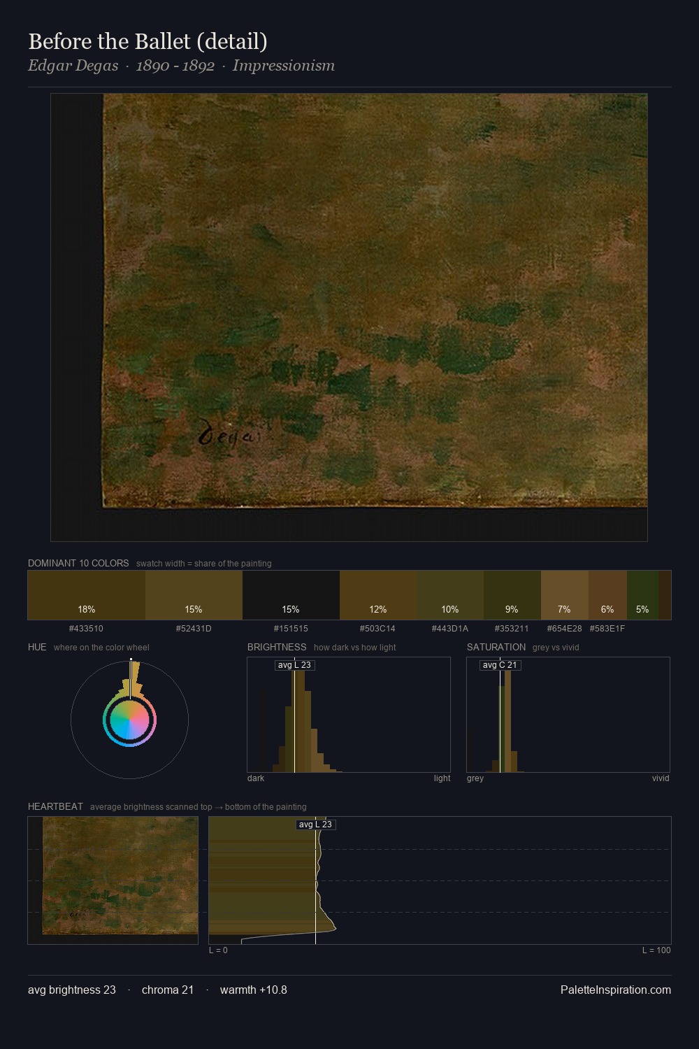Click the title "Before the Ballet (detail)"
The image size is (699, 1049).
tap(147, 41)
